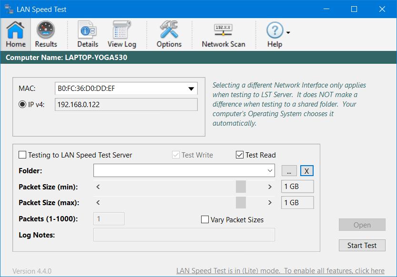Open the Results speedometer view
The image size is (397, 277).
46,34
